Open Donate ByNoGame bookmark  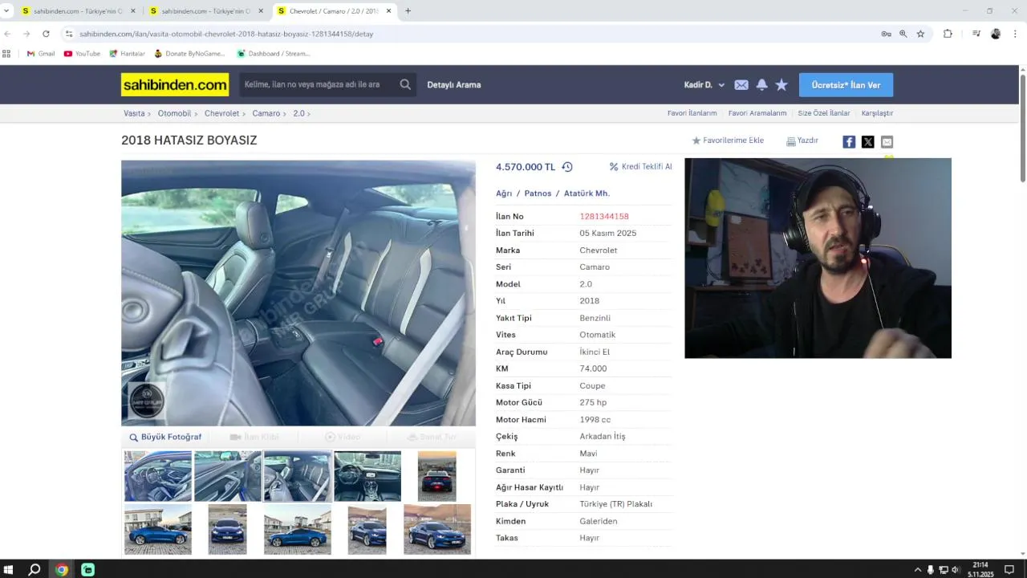click(x=189, y=54)
